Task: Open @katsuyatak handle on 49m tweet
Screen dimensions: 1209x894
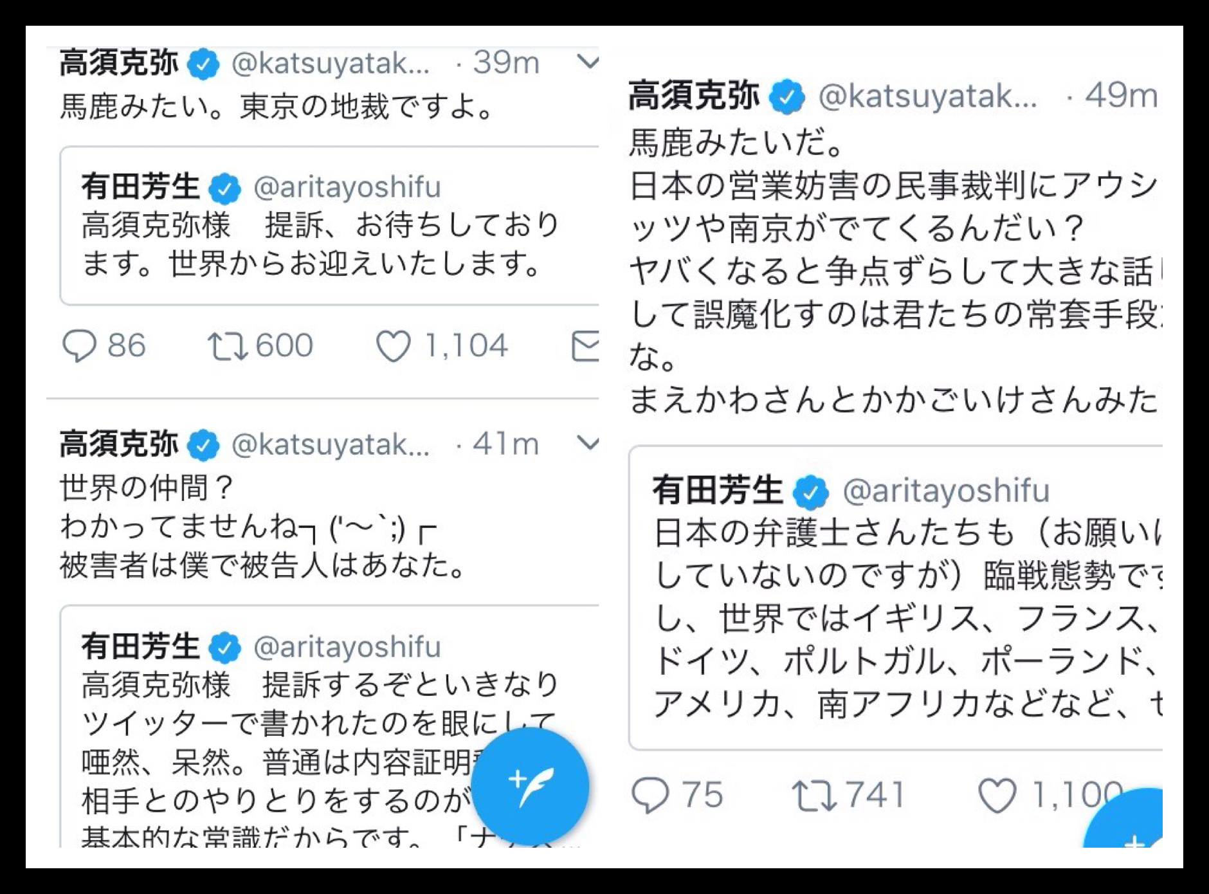Action: (927, 96)
